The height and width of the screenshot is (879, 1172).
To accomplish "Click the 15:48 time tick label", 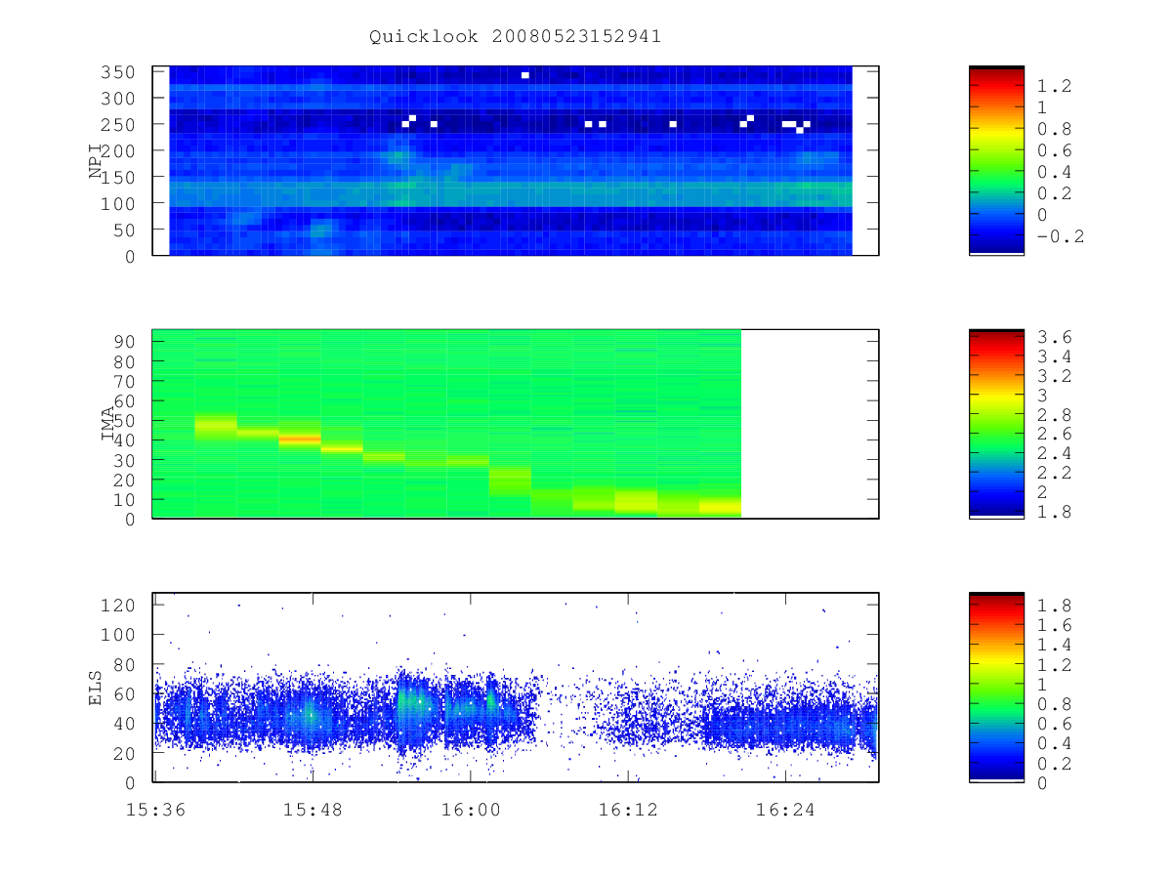I will coord(312,810).
